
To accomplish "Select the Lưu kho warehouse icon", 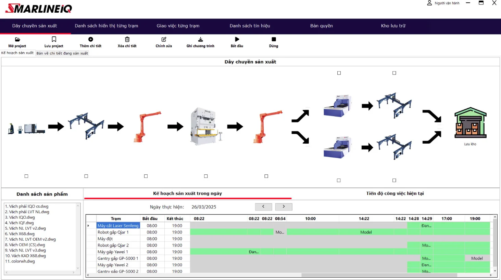I will [x=470, y=123].
